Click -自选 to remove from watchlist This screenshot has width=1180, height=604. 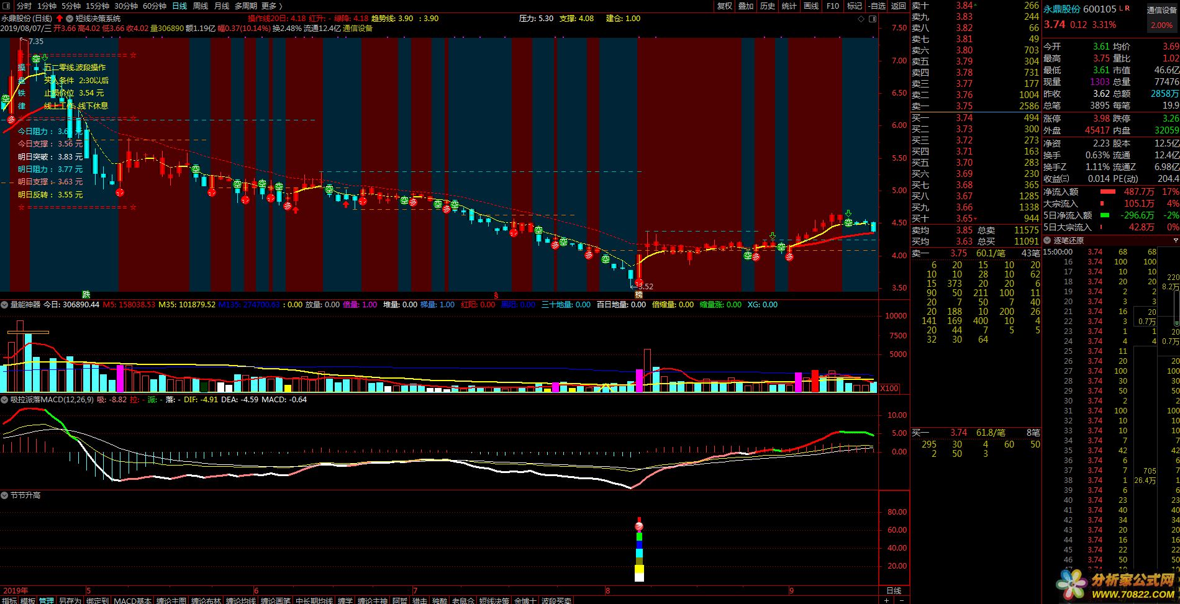[x=876, y=6]
